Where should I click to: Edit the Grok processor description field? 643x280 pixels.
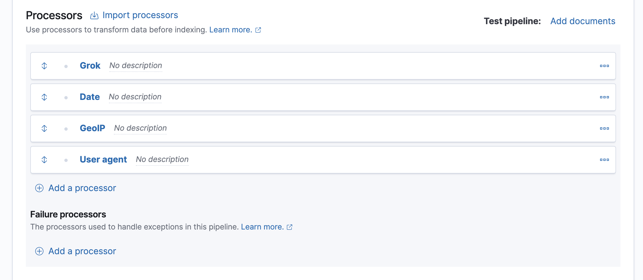coord(136,66)
